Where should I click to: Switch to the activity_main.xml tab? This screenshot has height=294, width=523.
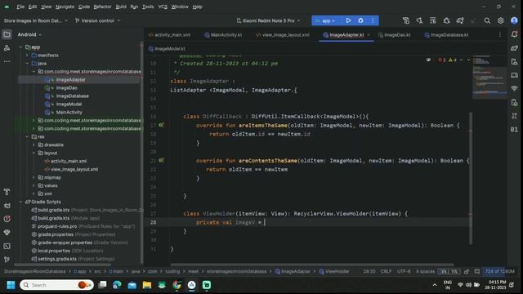[169, 34]
